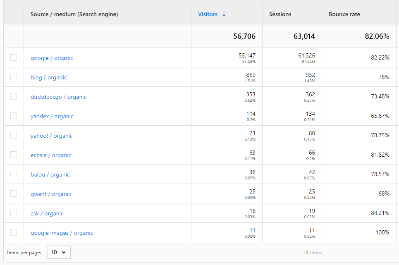Select the duckduckgo / organic checkbox
The image size is (399, 265).
[14, 96]
